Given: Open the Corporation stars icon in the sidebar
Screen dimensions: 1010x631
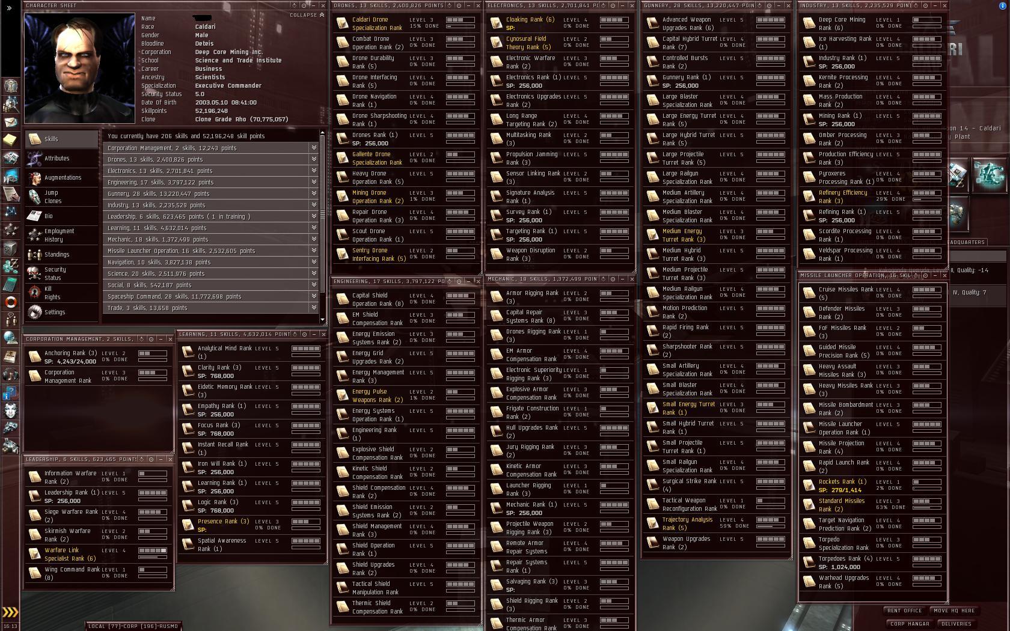Looking at the screenshot, I should 10,230.
